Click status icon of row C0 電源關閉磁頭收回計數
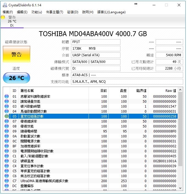 coord(7,151)
